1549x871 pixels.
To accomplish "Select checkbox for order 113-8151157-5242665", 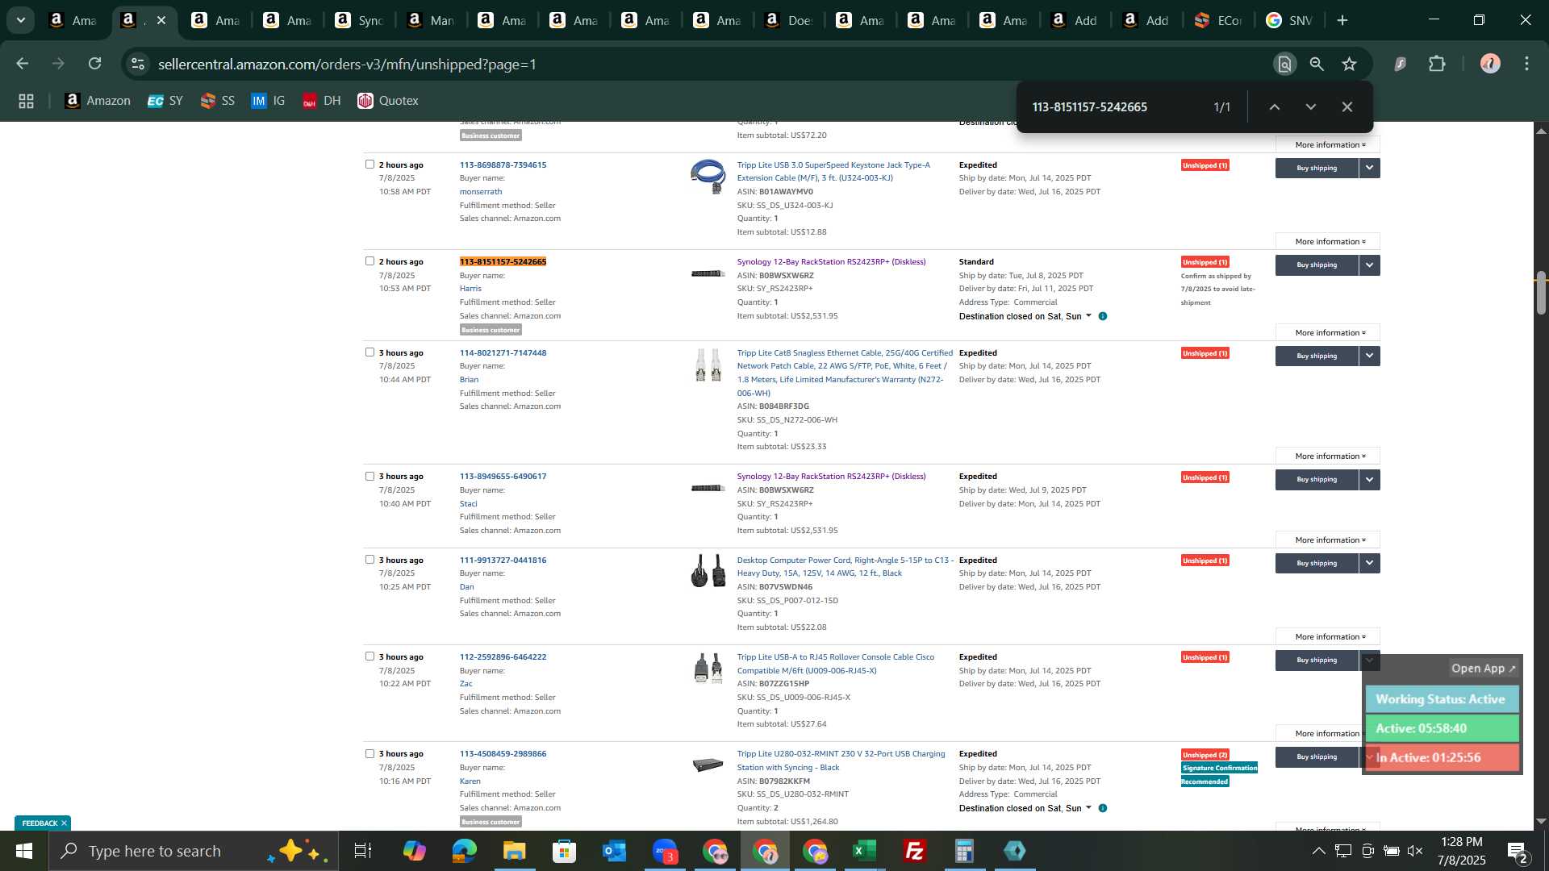I will coord(370,261).
